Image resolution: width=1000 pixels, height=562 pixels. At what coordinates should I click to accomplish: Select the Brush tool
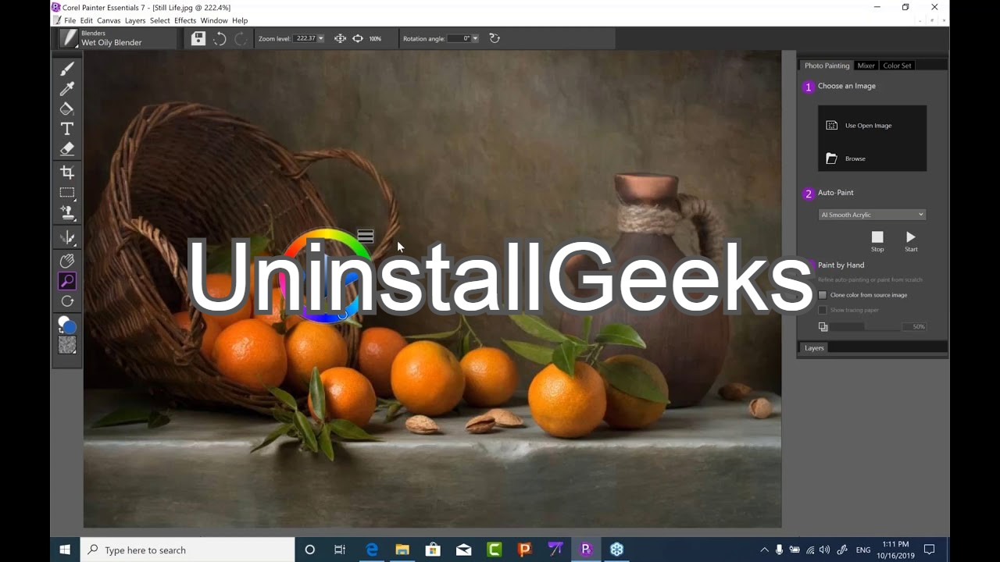point(67,69)
